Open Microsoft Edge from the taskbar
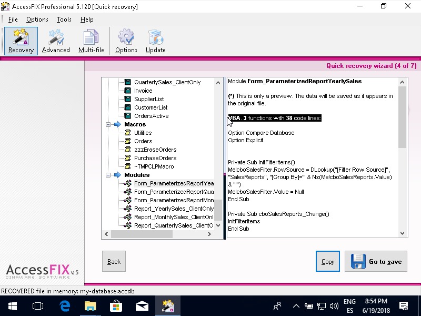The height and width of the screenshot is (316, 421). [65, 305]
